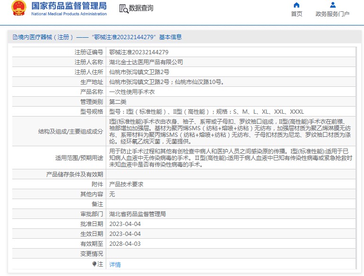
Task: Open the 数据查询 search icon
Action: [x=124, y=8]
